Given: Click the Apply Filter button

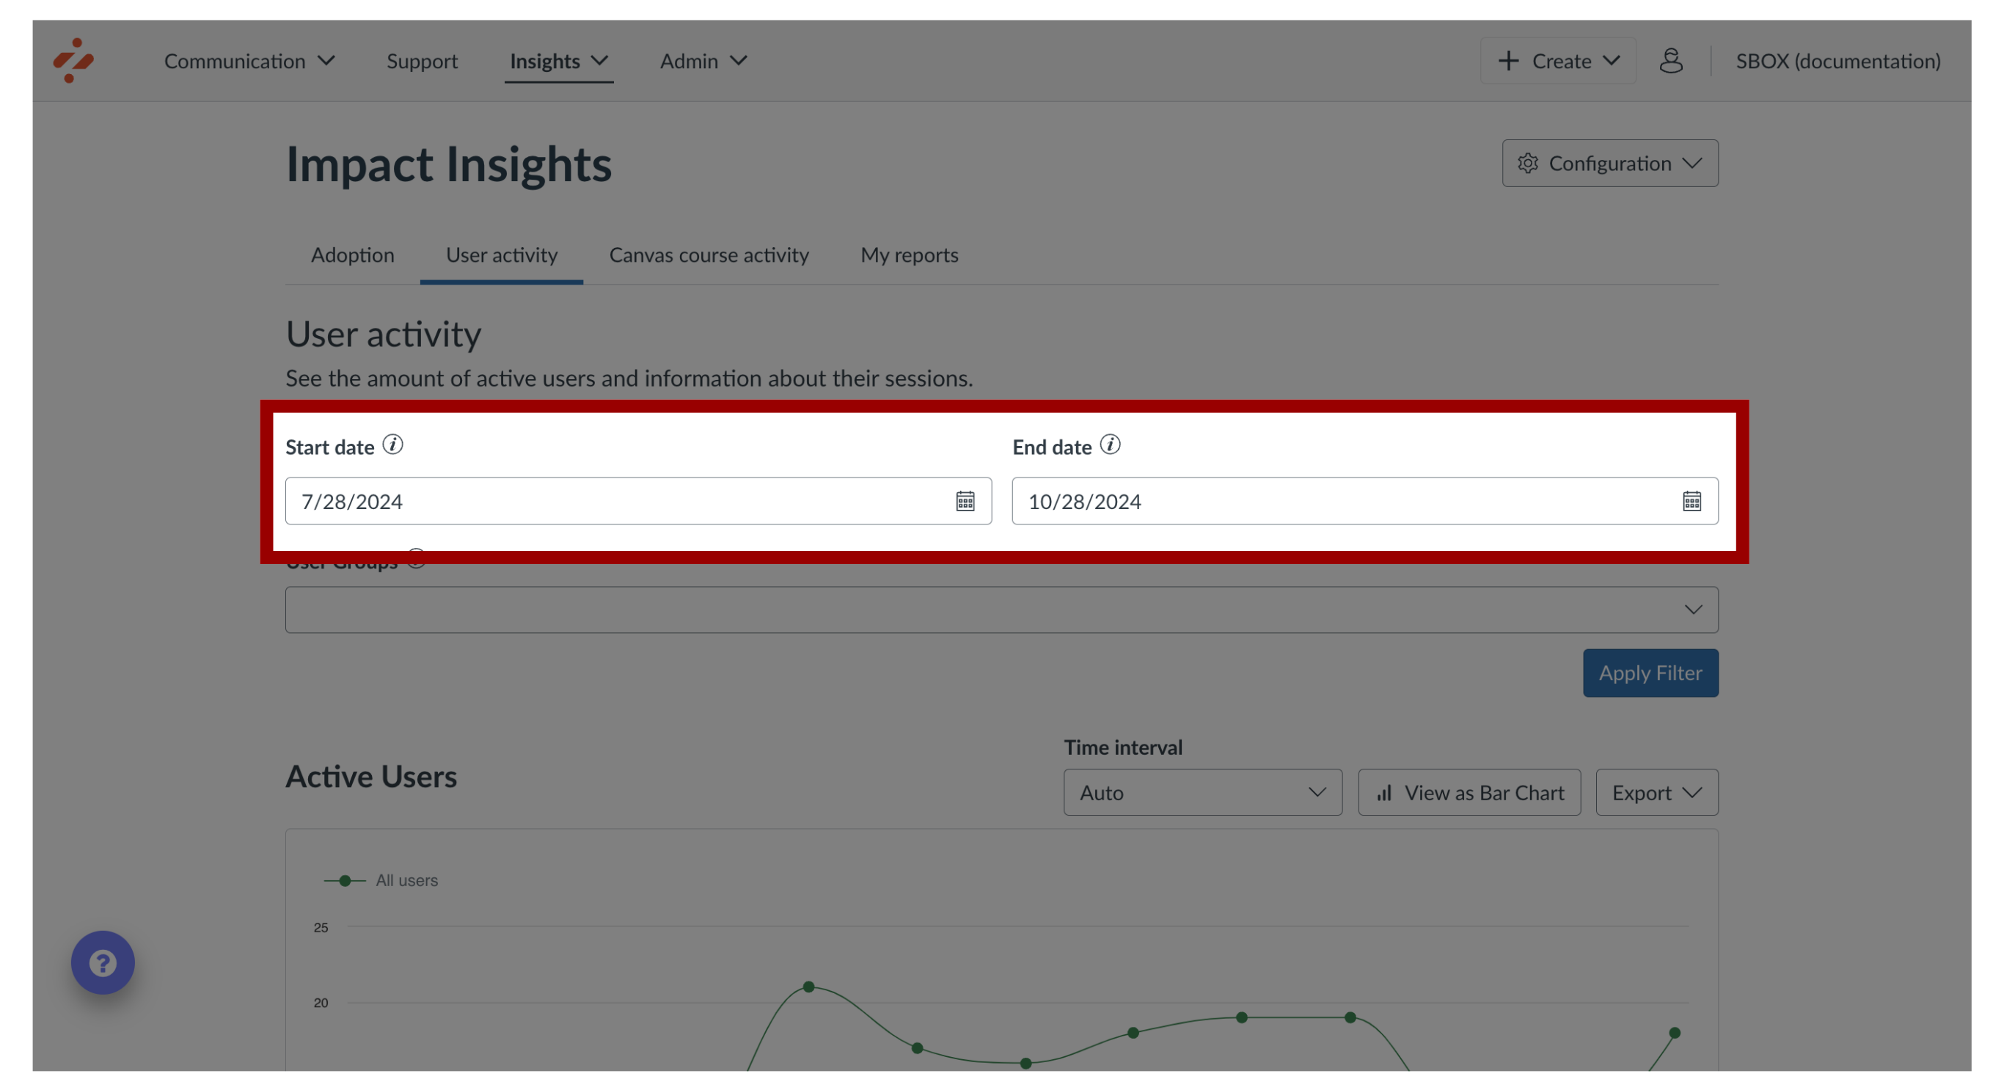Looking at the screenshot, I should point(1650,671).
